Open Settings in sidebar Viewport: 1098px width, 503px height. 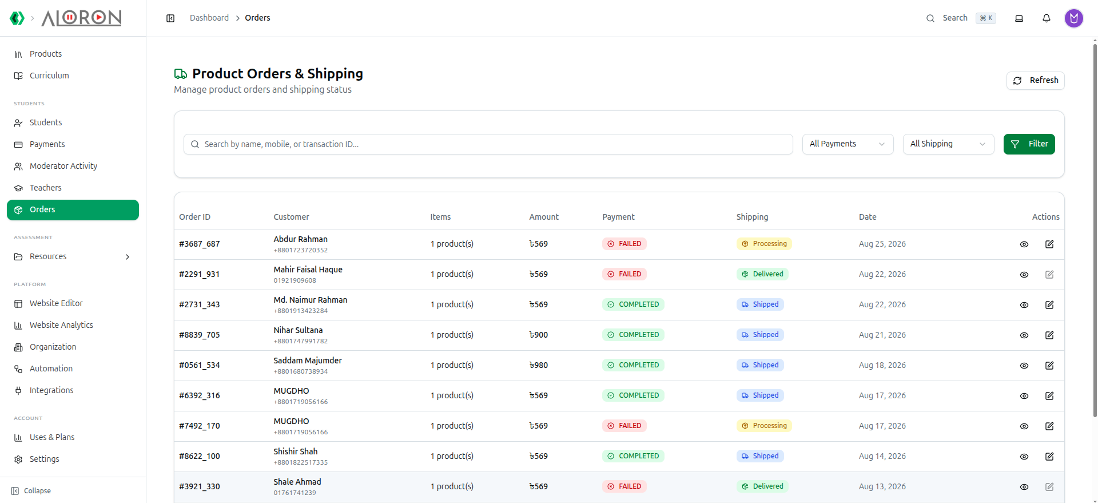pos(73,459)
